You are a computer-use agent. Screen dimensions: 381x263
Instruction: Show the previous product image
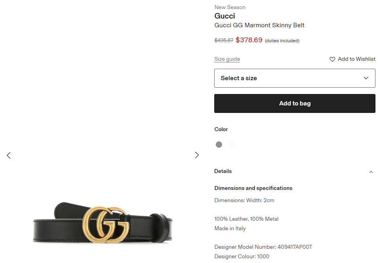click(9, 155)
